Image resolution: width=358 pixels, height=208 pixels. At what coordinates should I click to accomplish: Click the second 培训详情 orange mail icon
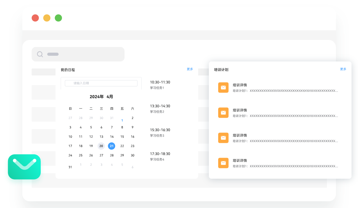[x=223, y=113]
